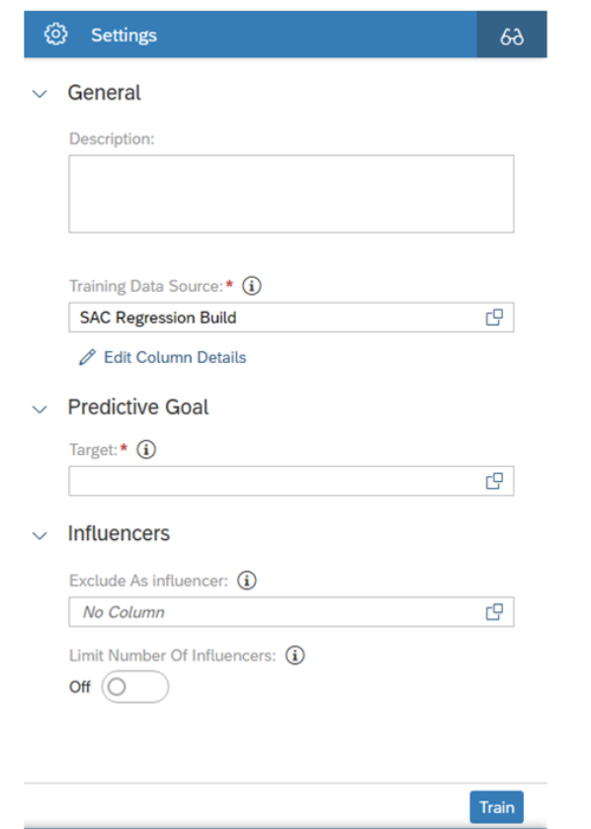Collapse the General section
This screenshot has width=591, height=829.
click(x=40, y=94)
